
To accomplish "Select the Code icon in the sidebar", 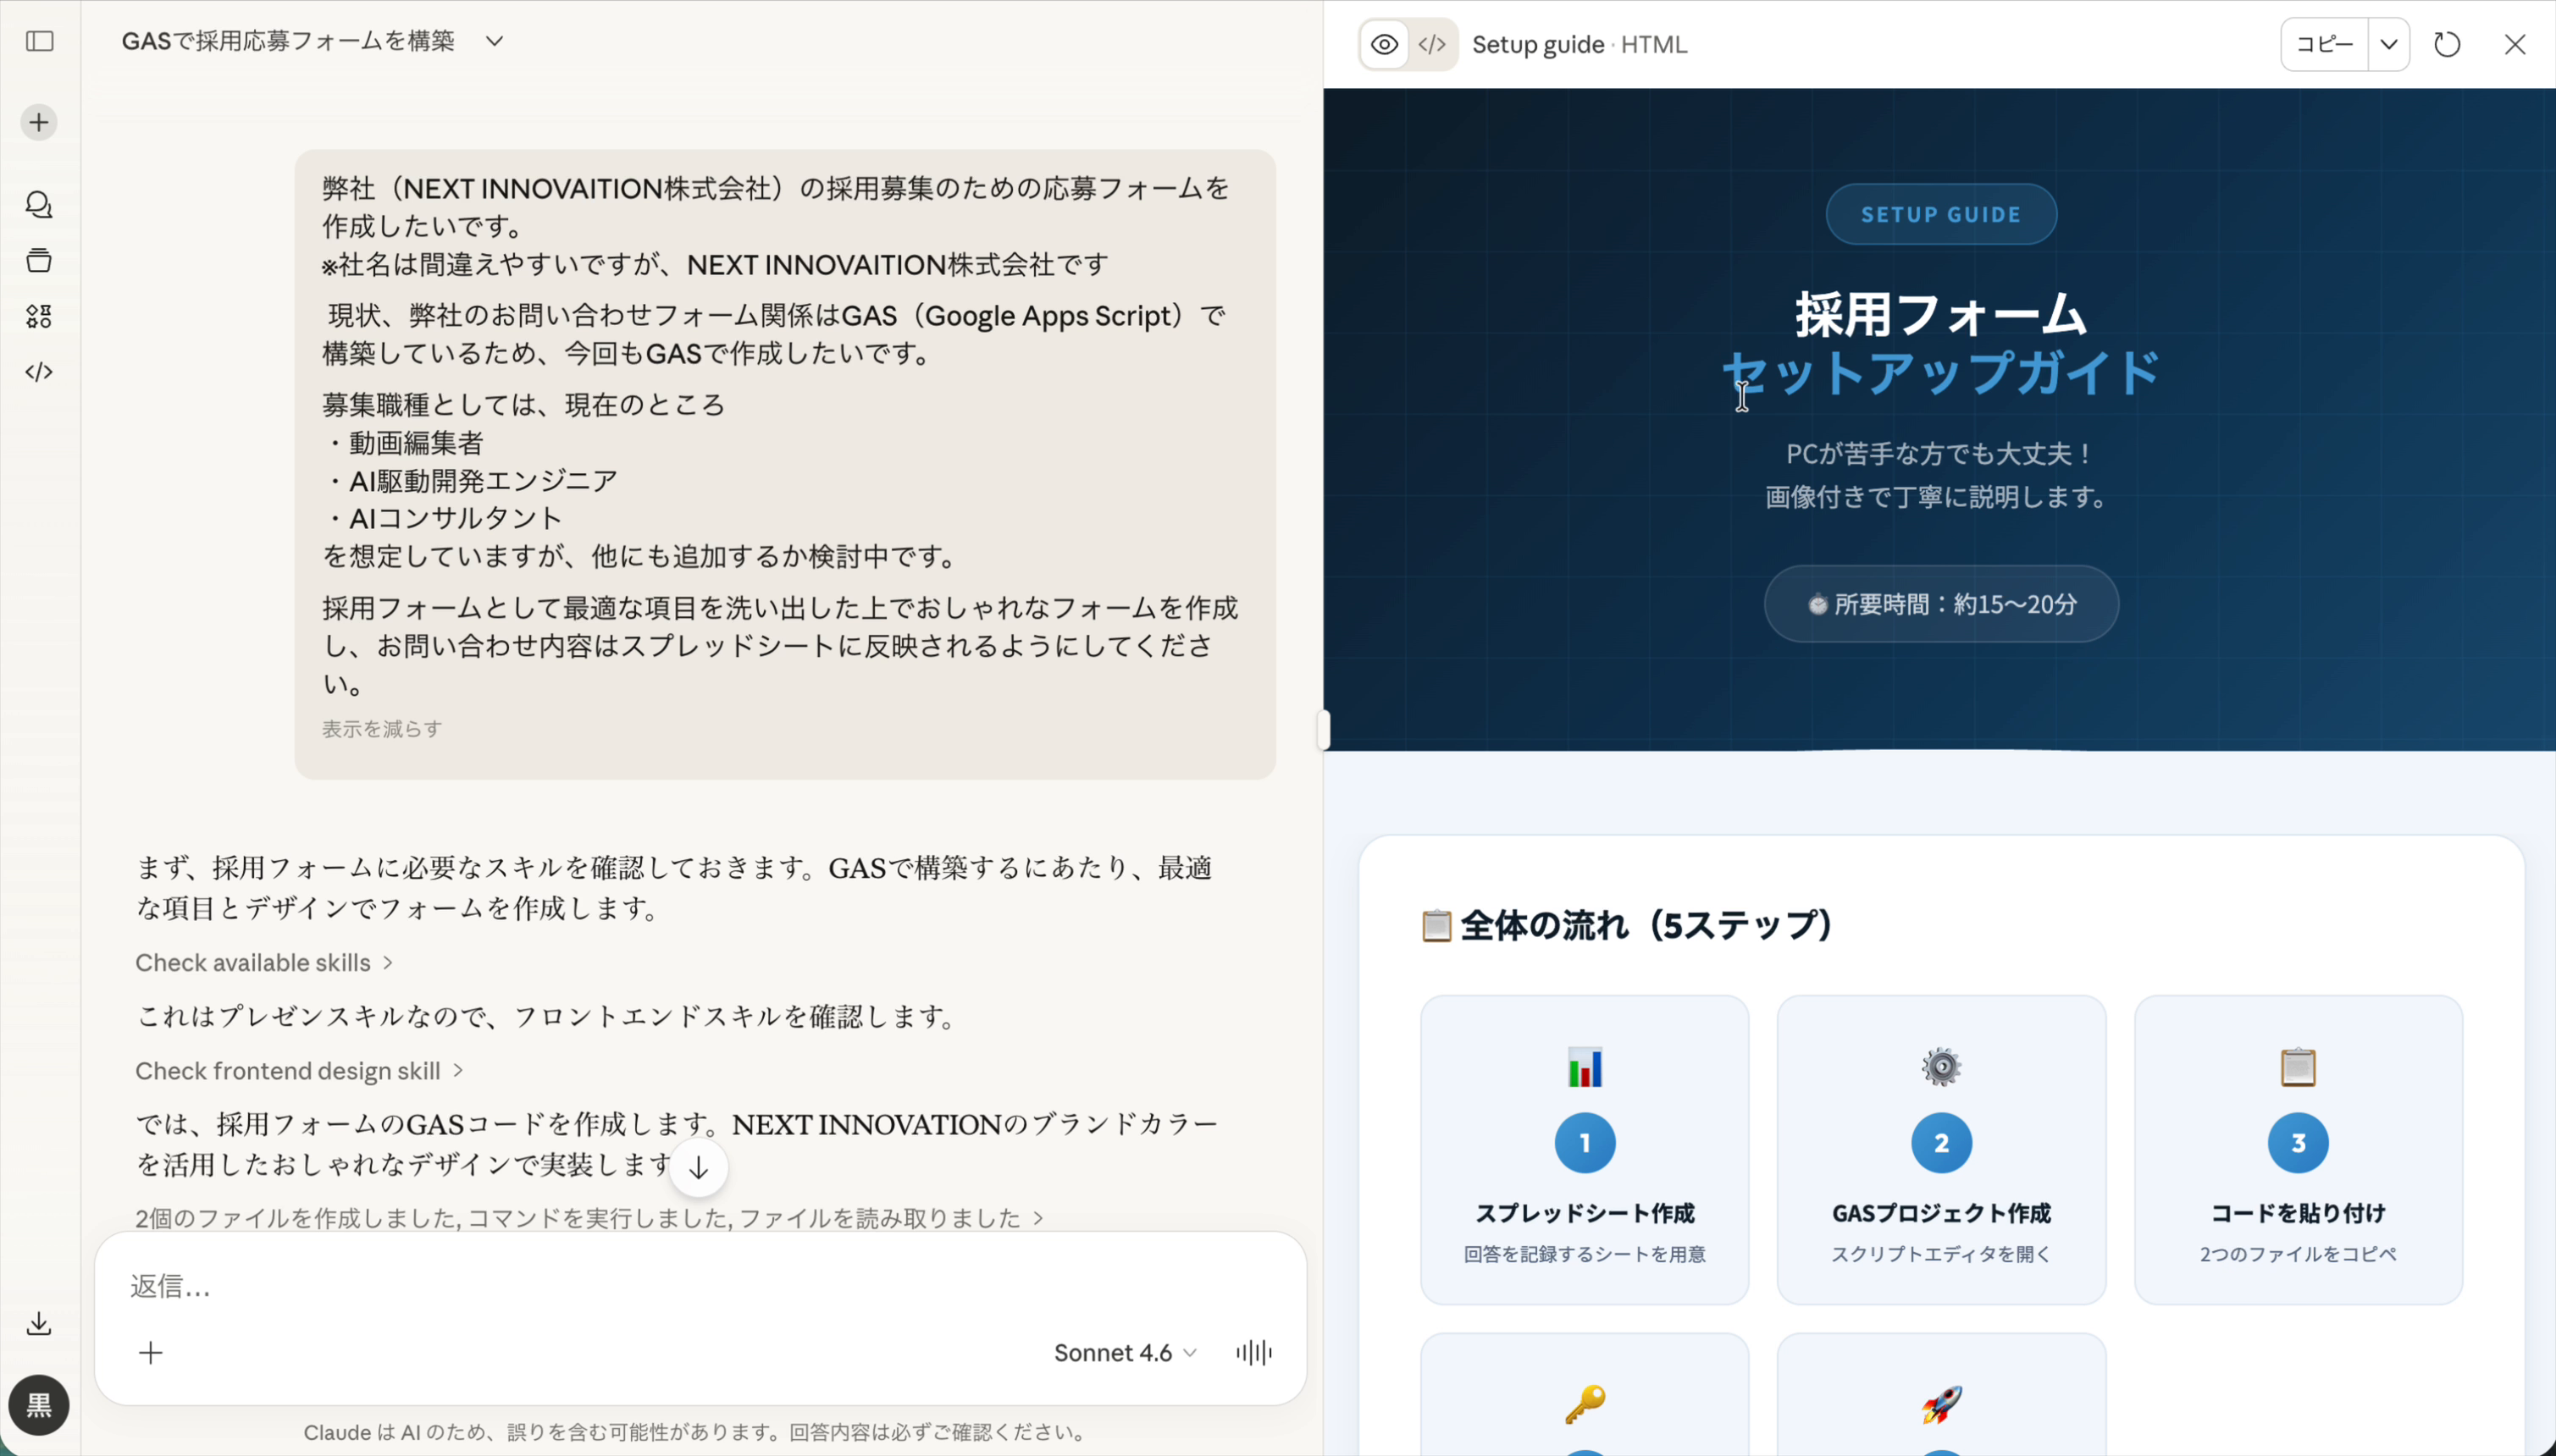I will 38,371.
